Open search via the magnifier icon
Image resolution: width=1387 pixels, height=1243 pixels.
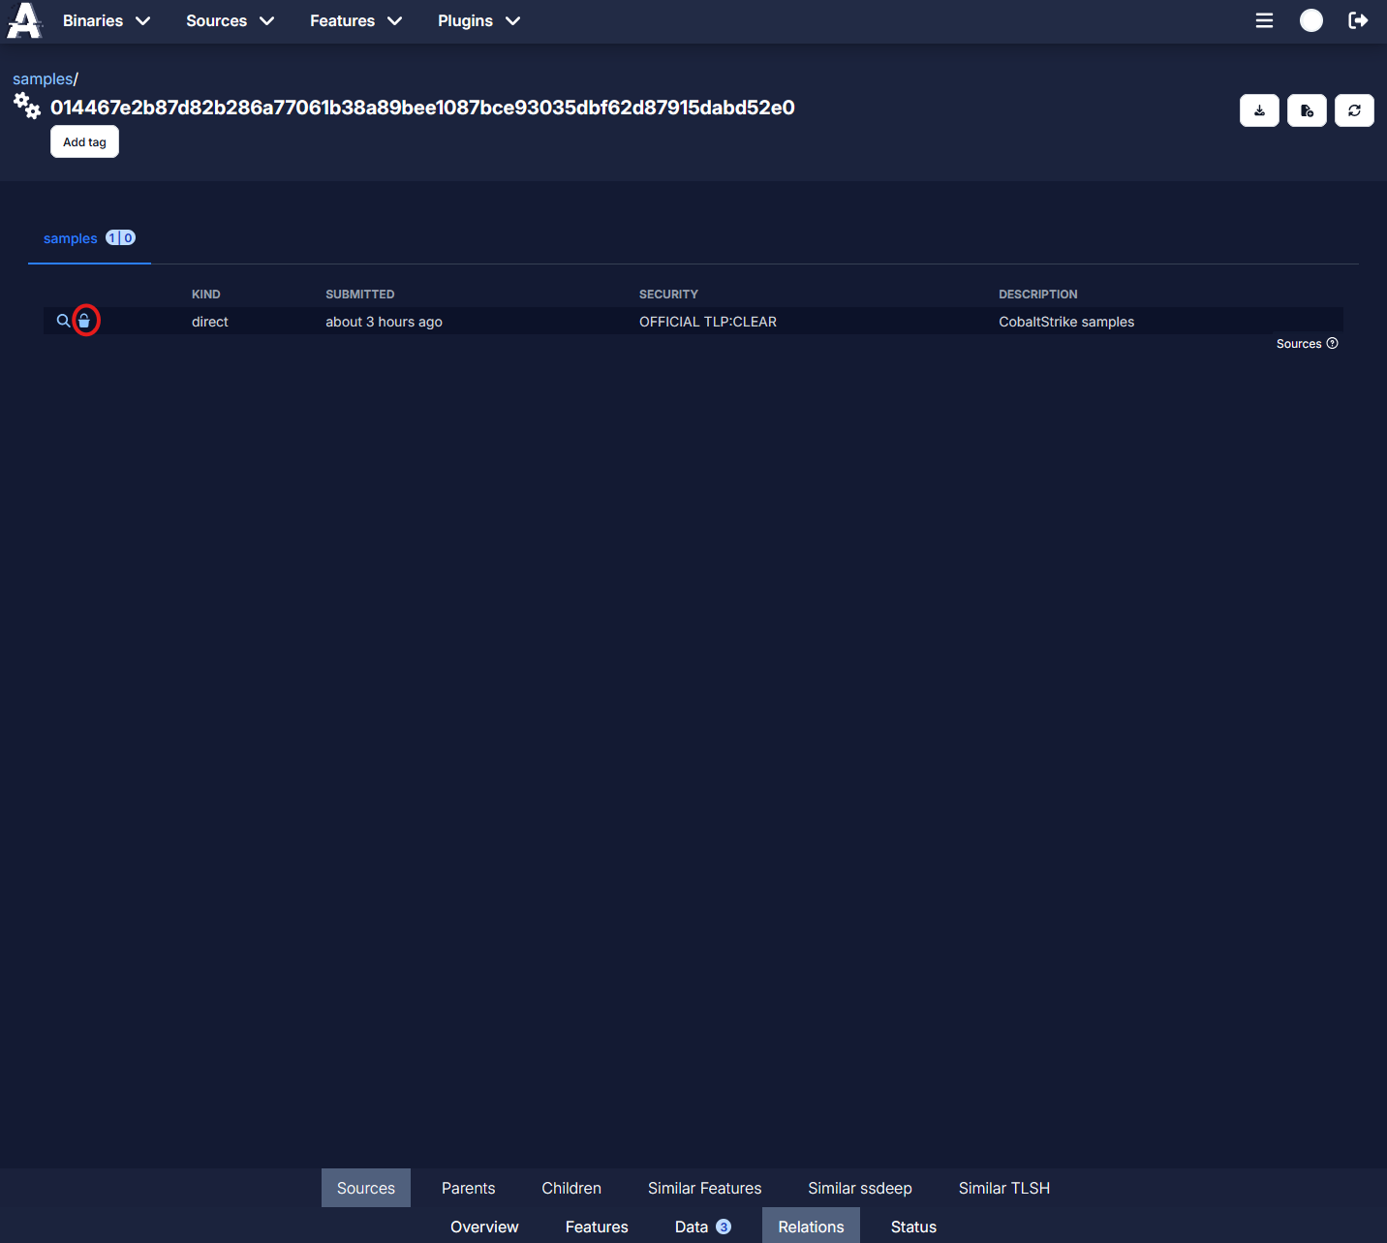click(63, 321)
